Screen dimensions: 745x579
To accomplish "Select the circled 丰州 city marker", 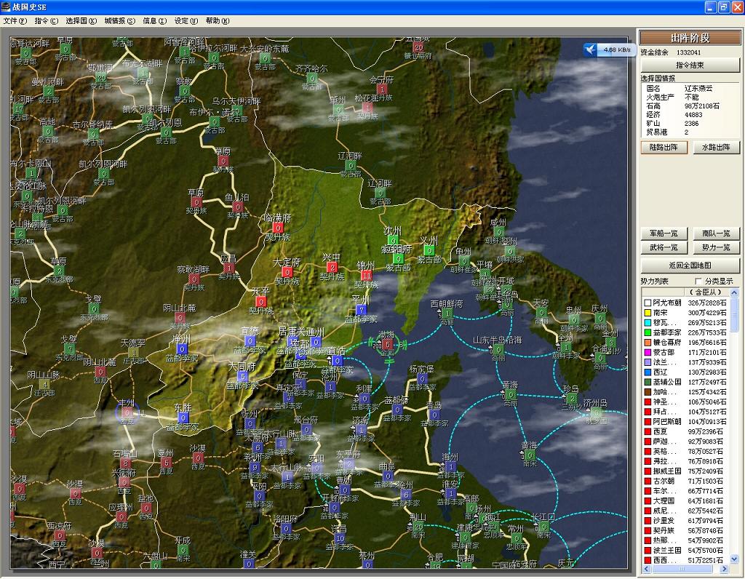I will (127, 412).
